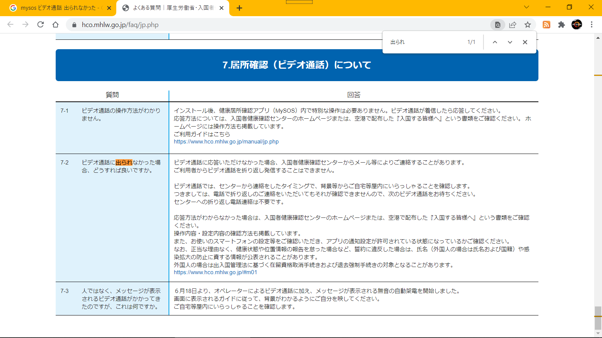The width and height of the screenshot is (602, 338).
Task: Expand the tab search dropdown arrow
Action: [x=526, y=7]
